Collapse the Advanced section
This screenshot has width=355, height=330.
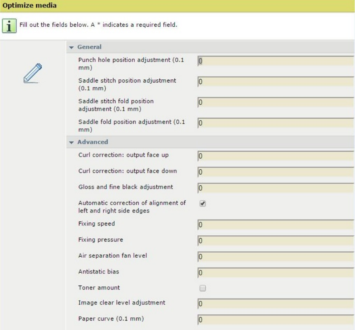[71, 142]
